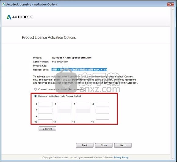Close the Autodesk Licensing window
The height and width of the screenshot is (162, 177).
pos(171,4)
